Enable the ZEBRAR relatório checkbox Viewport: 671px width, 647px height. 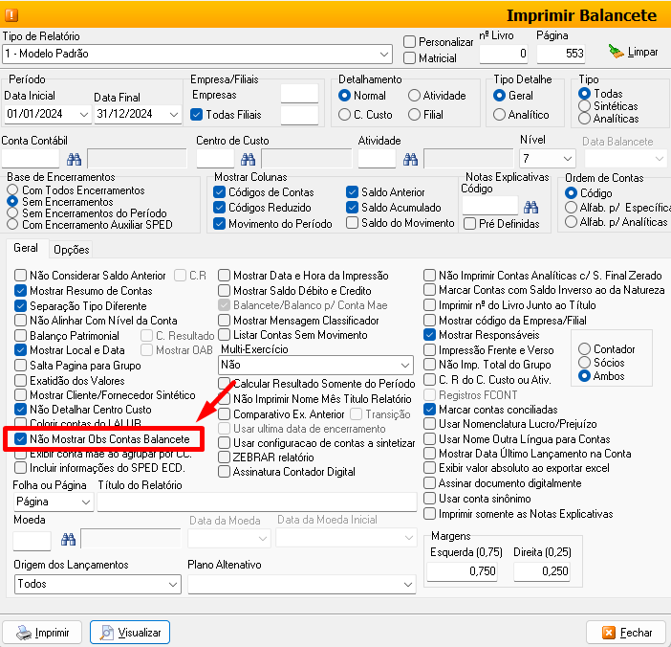point(225,457)
